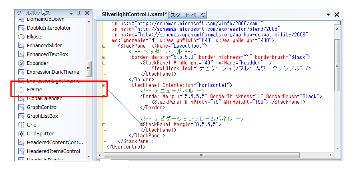Select the Expander control icon

click(x=21, y=63)
